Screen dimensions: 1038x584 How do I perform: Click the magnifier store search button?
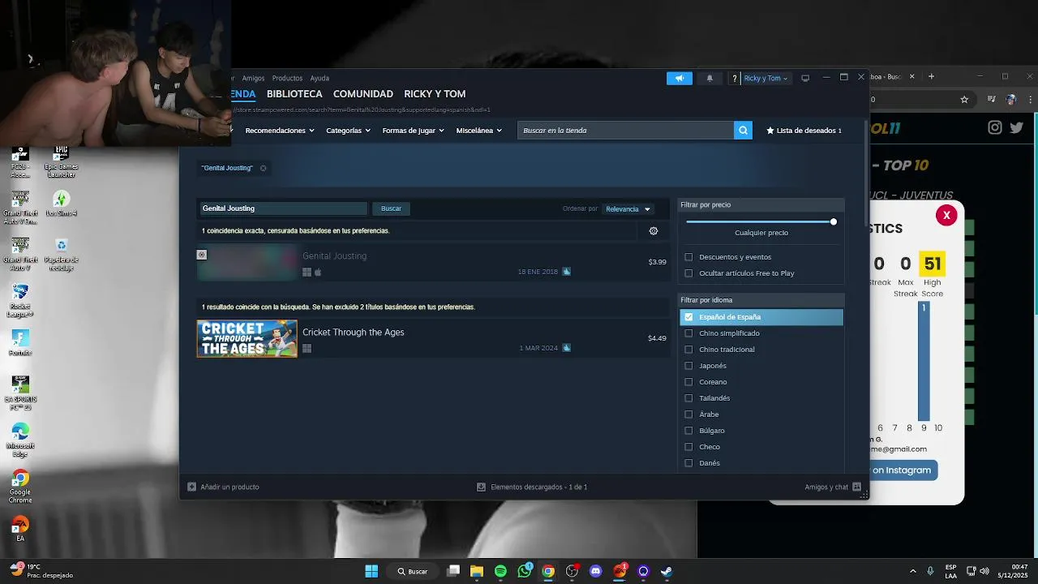(743, 130)
